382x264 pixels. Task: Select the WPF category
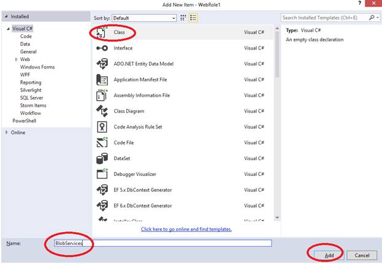click(x=25, y=75)
